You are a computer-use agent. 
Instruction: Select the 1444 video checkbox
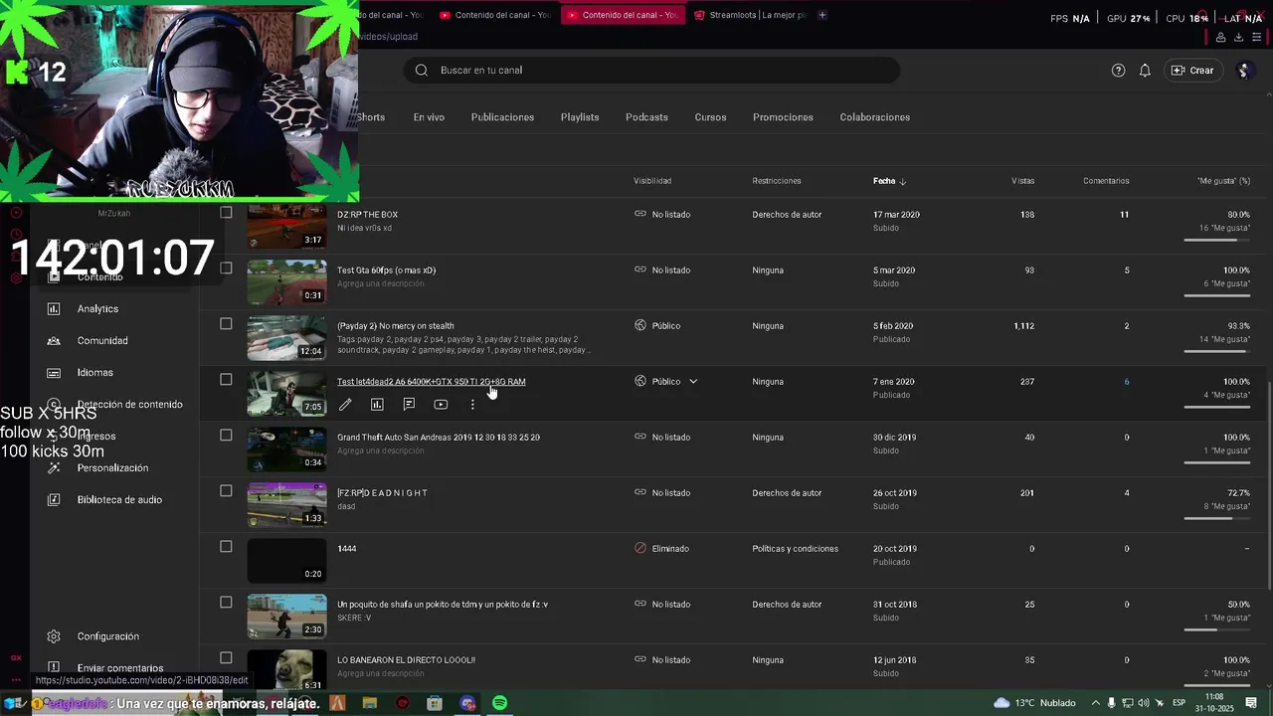coord(226,547)
